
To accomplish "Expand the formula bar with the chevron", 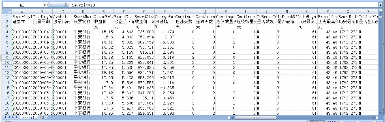I will click(x=380, y=5).
